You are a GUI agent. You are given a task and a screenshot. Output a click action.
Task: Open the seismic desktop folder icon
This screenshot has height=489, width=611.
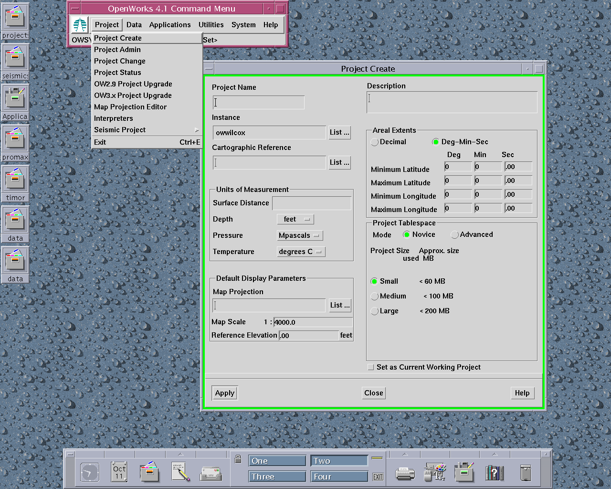tap(15, 57)
